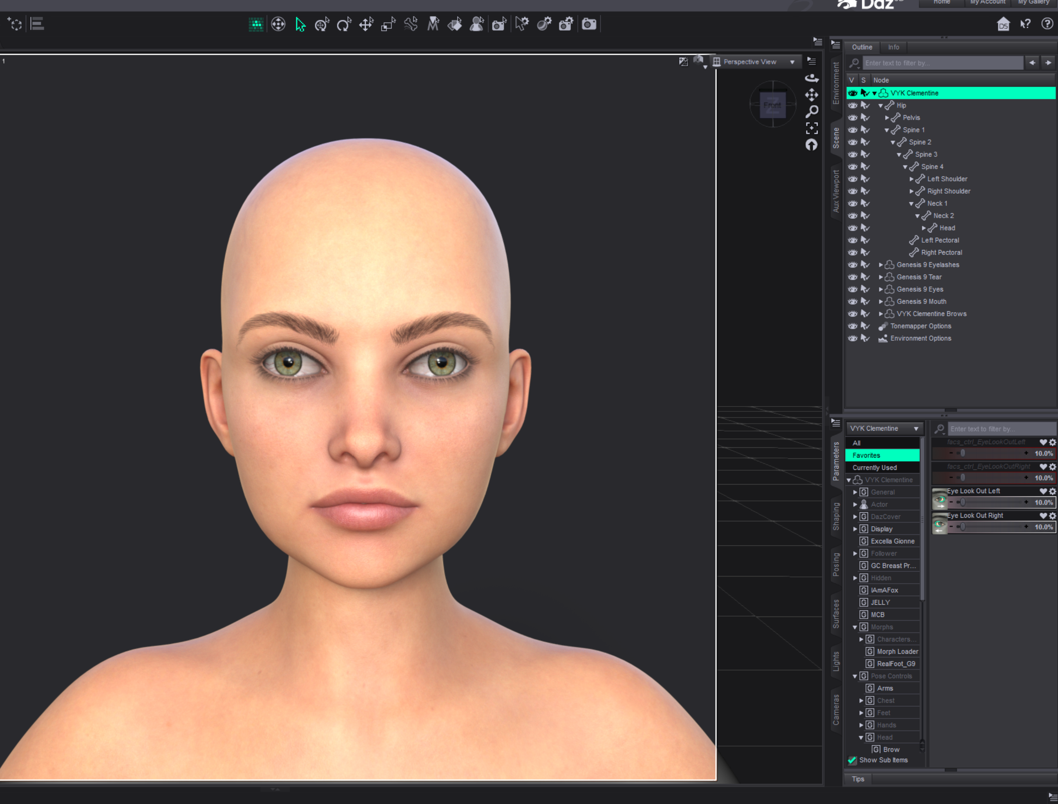Click the Spot Render camera tool
Screen dimensions: 1058x804
click(499, 24)
